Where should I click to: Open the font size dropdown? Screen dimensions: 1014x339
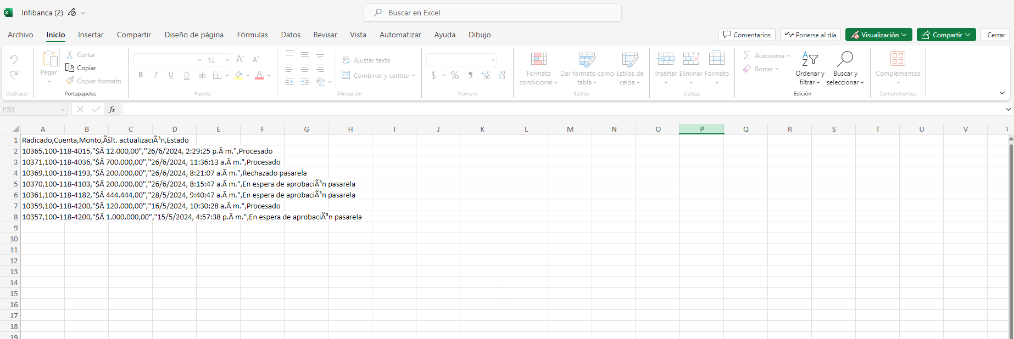pyautogui.click(x=227, y=60)
